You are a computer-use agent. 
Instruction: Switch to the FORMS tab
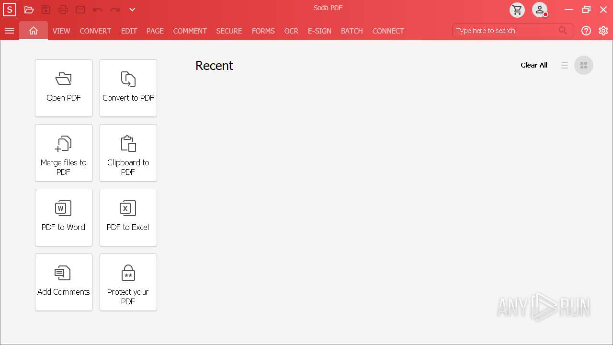click(263, 31)
